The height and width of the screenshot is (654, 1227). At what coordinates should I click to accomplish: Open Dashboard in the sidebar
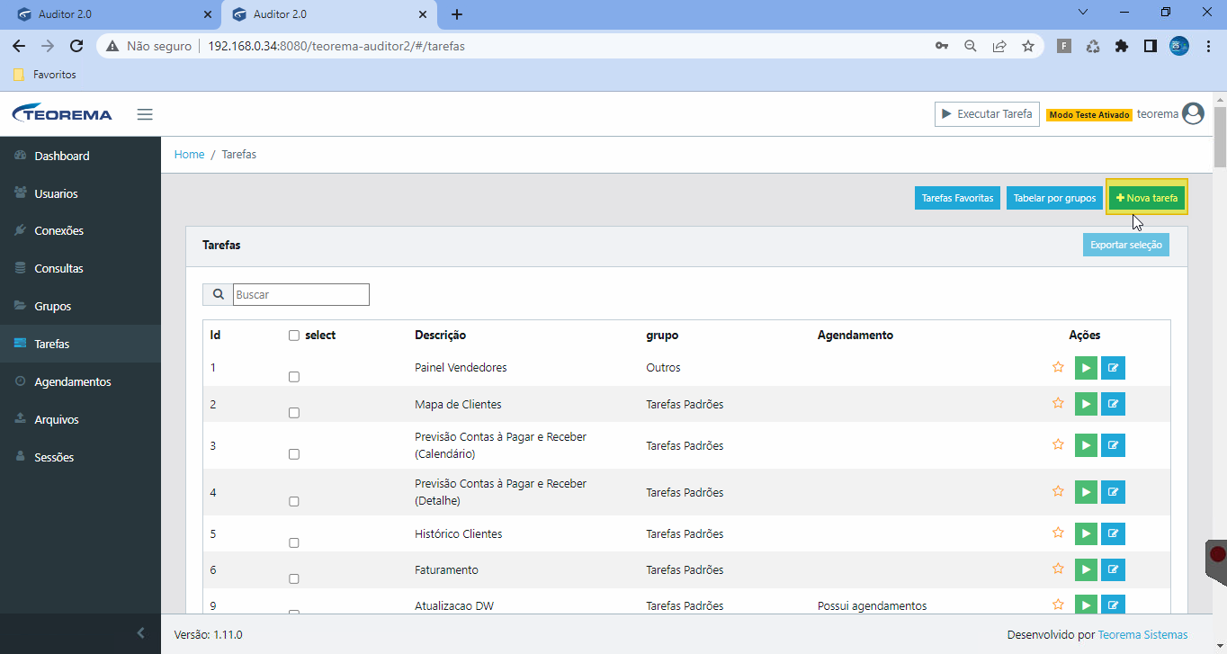[80, 156]
